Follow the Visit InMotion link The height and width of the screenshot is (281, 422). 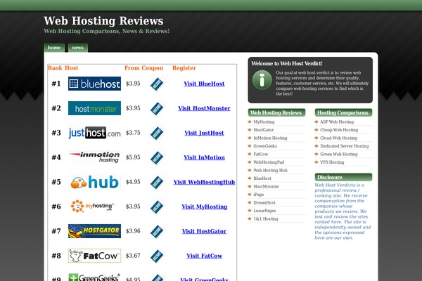[204, 157]
